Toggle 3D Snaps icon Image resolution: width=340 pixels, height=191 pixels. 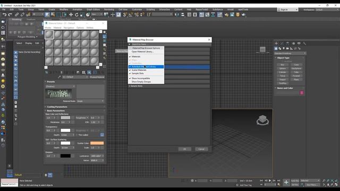click(x=125, y=15)
